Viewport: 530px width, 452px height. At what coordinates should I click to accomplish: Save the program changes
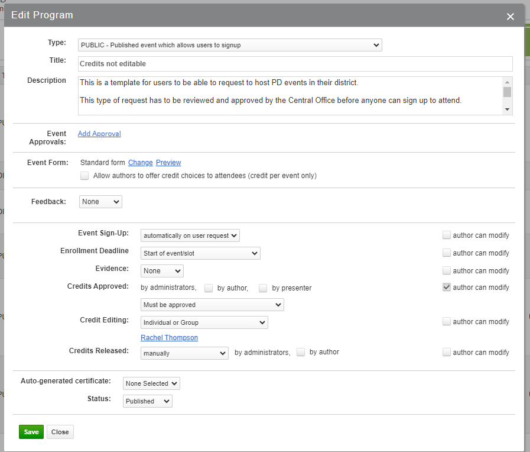click(31, 431)
